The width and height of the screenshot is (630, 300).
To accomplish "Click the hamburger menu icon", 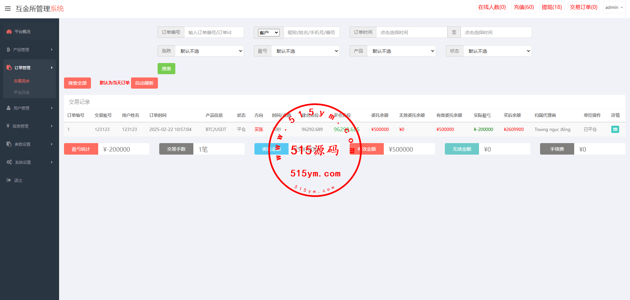I will [8, 9].
